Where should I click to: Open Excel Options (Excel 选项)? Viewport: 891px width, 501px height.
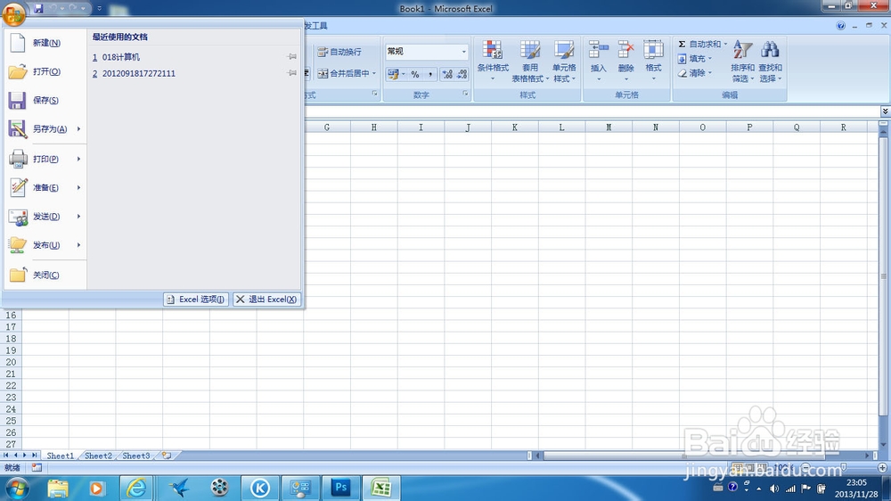pos(196,300)
